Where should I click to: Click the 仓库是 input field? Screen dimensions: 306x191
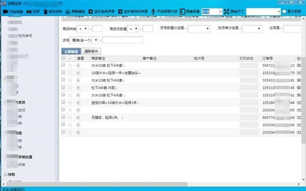(292, 29)
